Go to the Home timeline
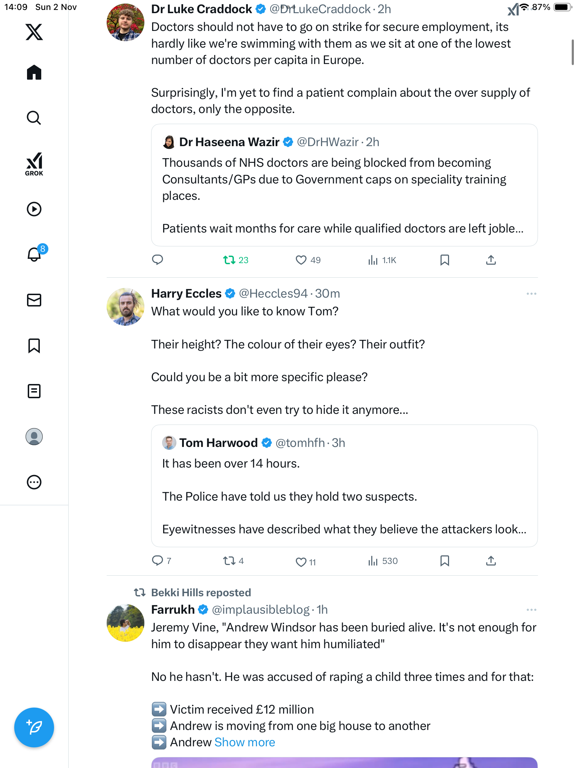 click(34, 73)
